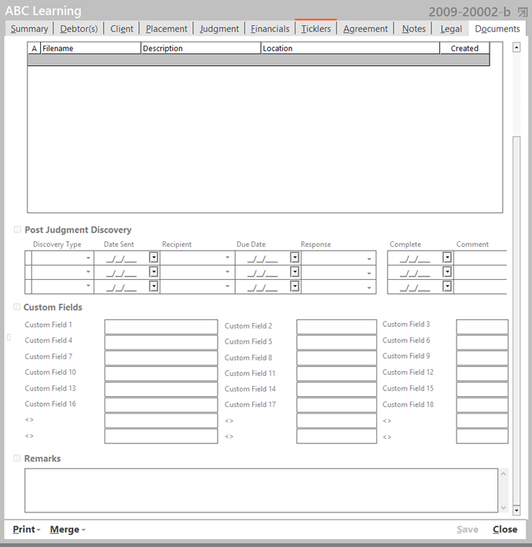Click the A column header in documents grid
532x547 pixels.
pyautogui.click(x=35, y=48)
